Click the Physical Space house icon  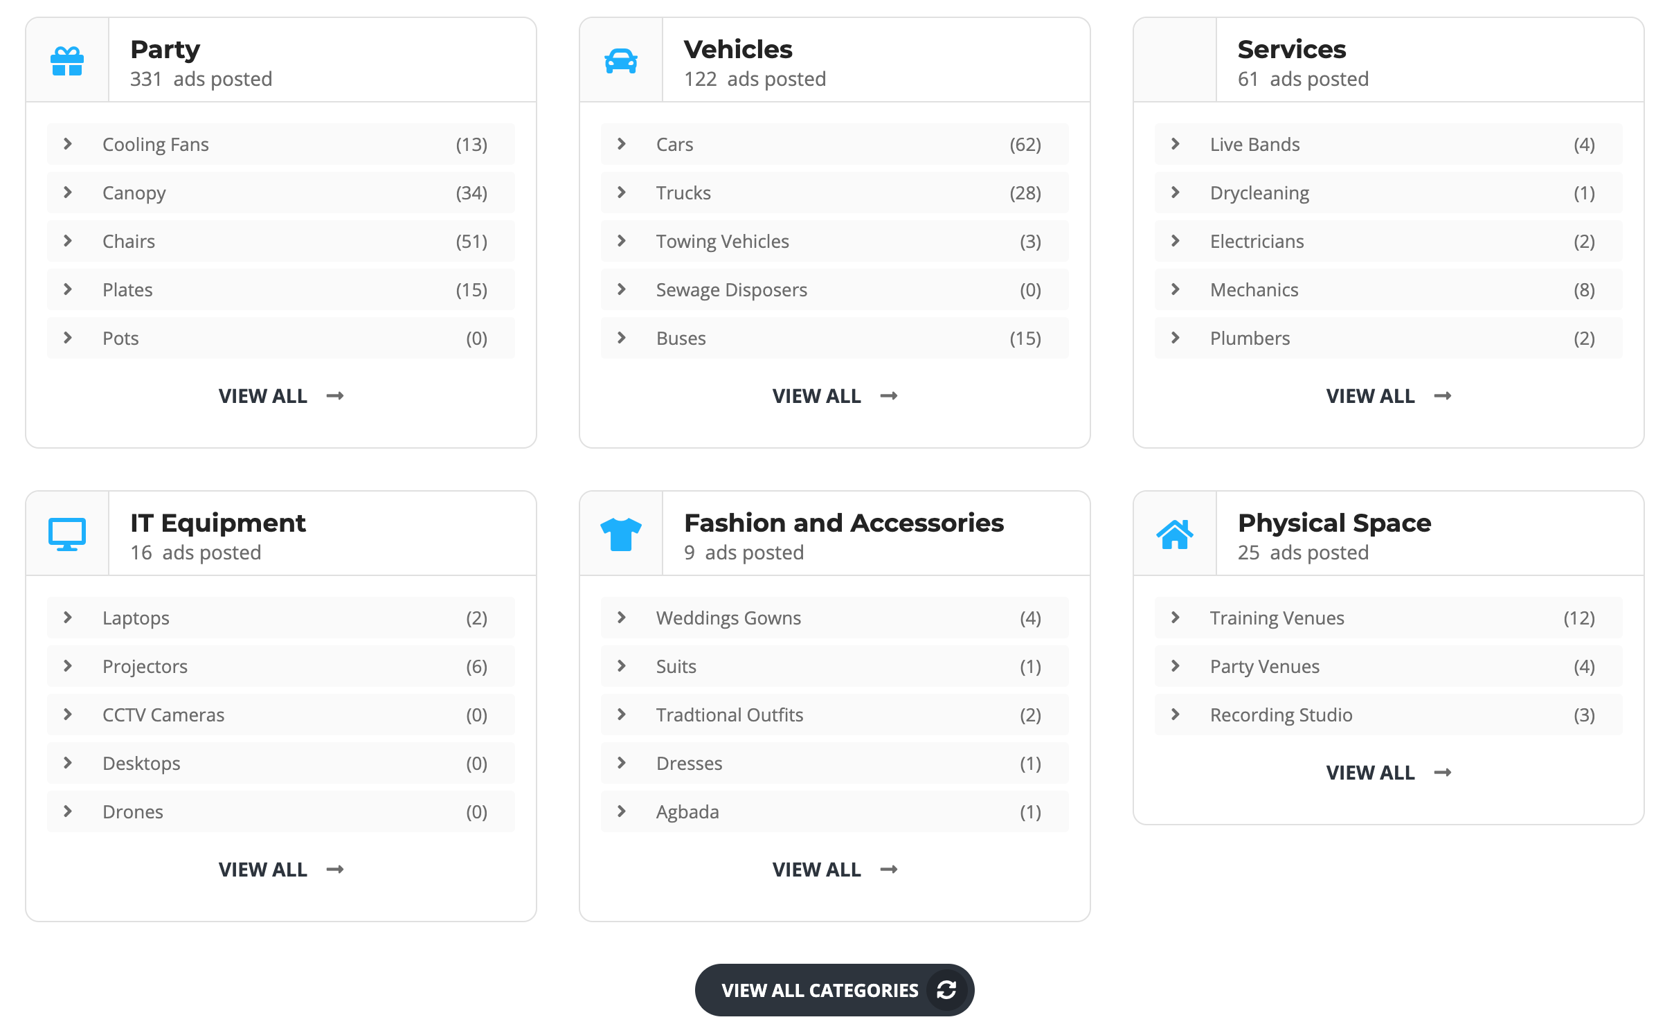pos(1175,534)
